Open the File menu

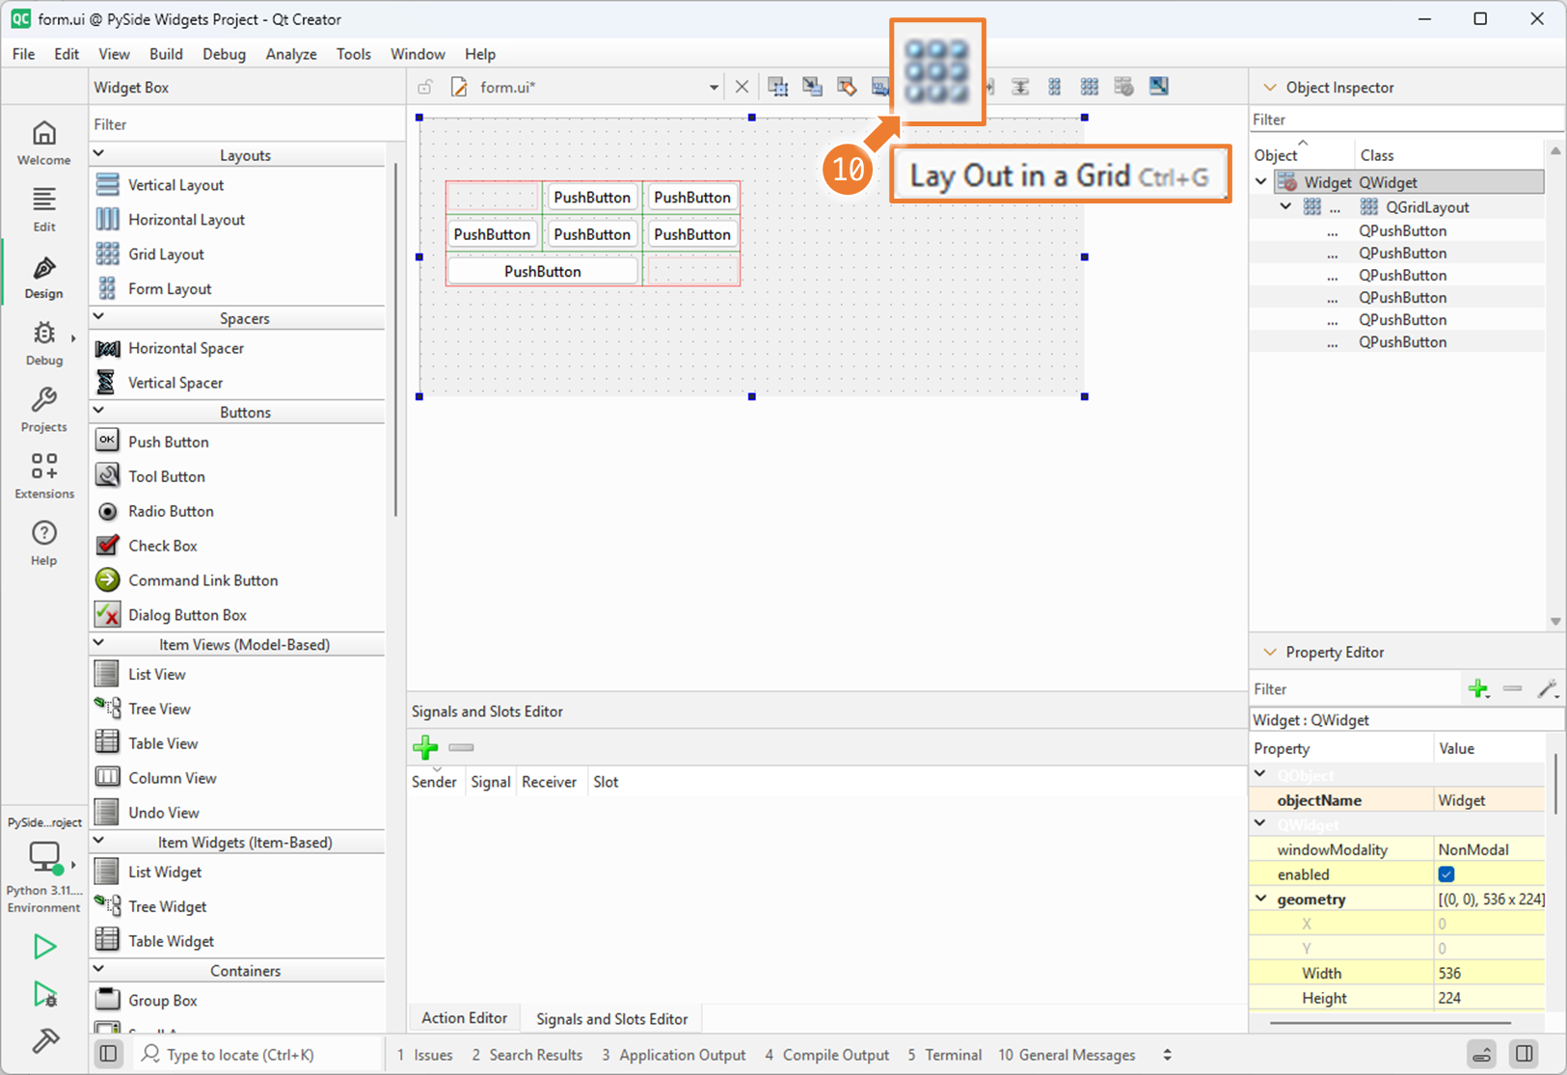click(23, 54)
